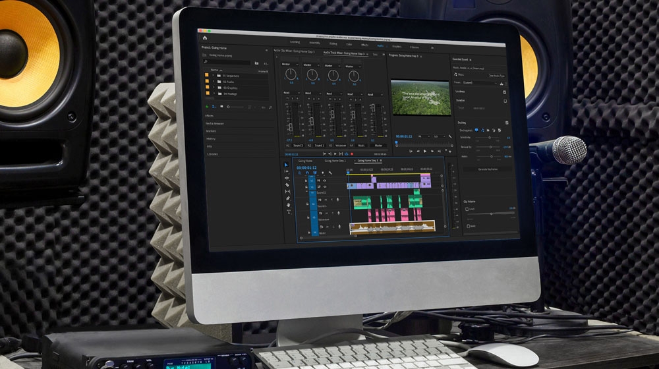
Task: Show overflow workspaces chevron
Action: pos(432,47)
